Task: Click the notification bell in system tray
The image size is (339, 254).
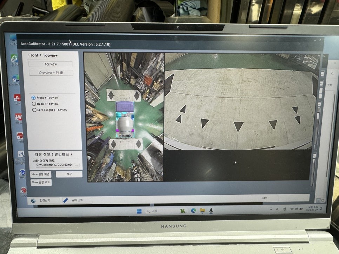Action: click(321, 209)
